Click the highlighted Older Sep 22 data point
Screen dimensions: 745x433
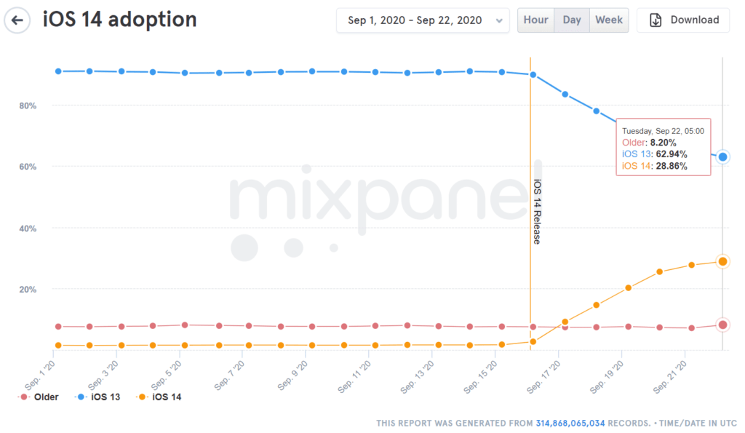722,325
